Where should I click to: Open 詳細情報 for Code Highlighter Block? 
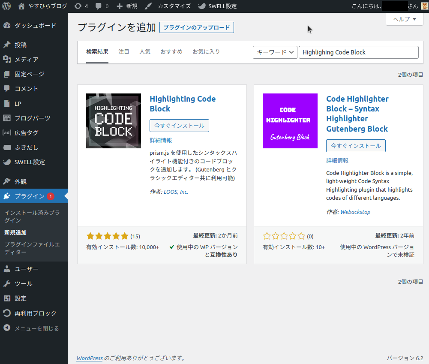tap(337, 160)
